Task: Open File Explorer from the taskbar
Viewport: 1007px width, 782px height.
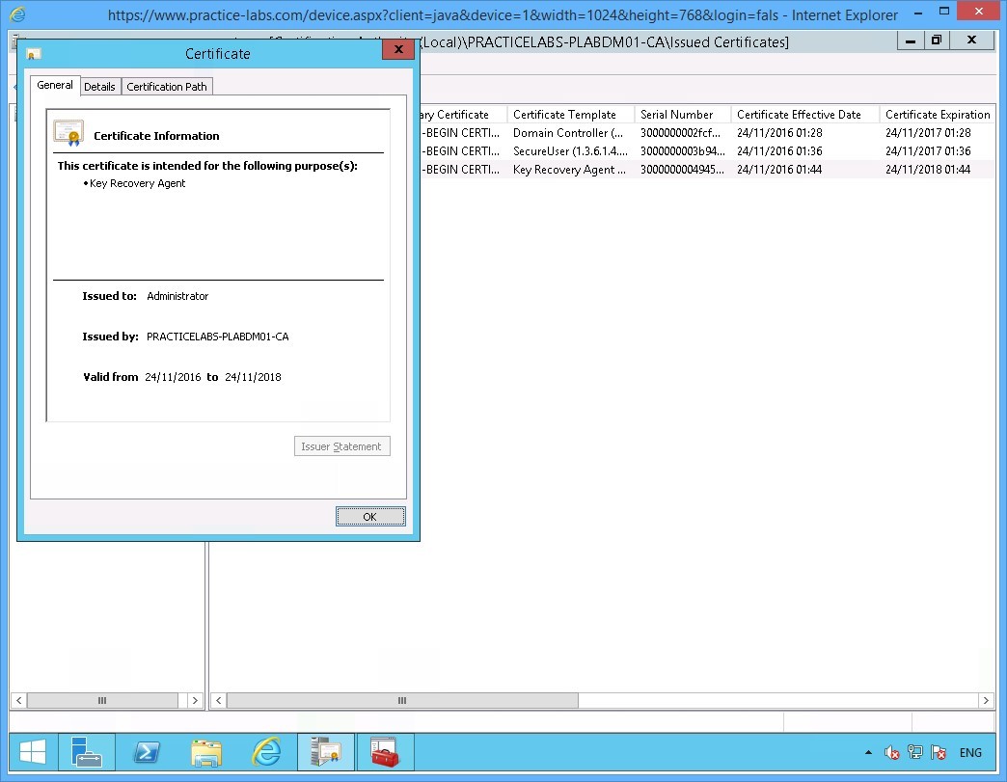Action: click(206, 751)
